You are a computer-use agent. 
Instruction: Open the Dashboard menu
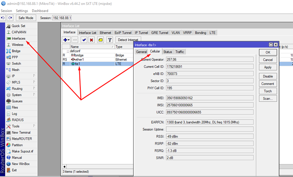coord(40,11)
